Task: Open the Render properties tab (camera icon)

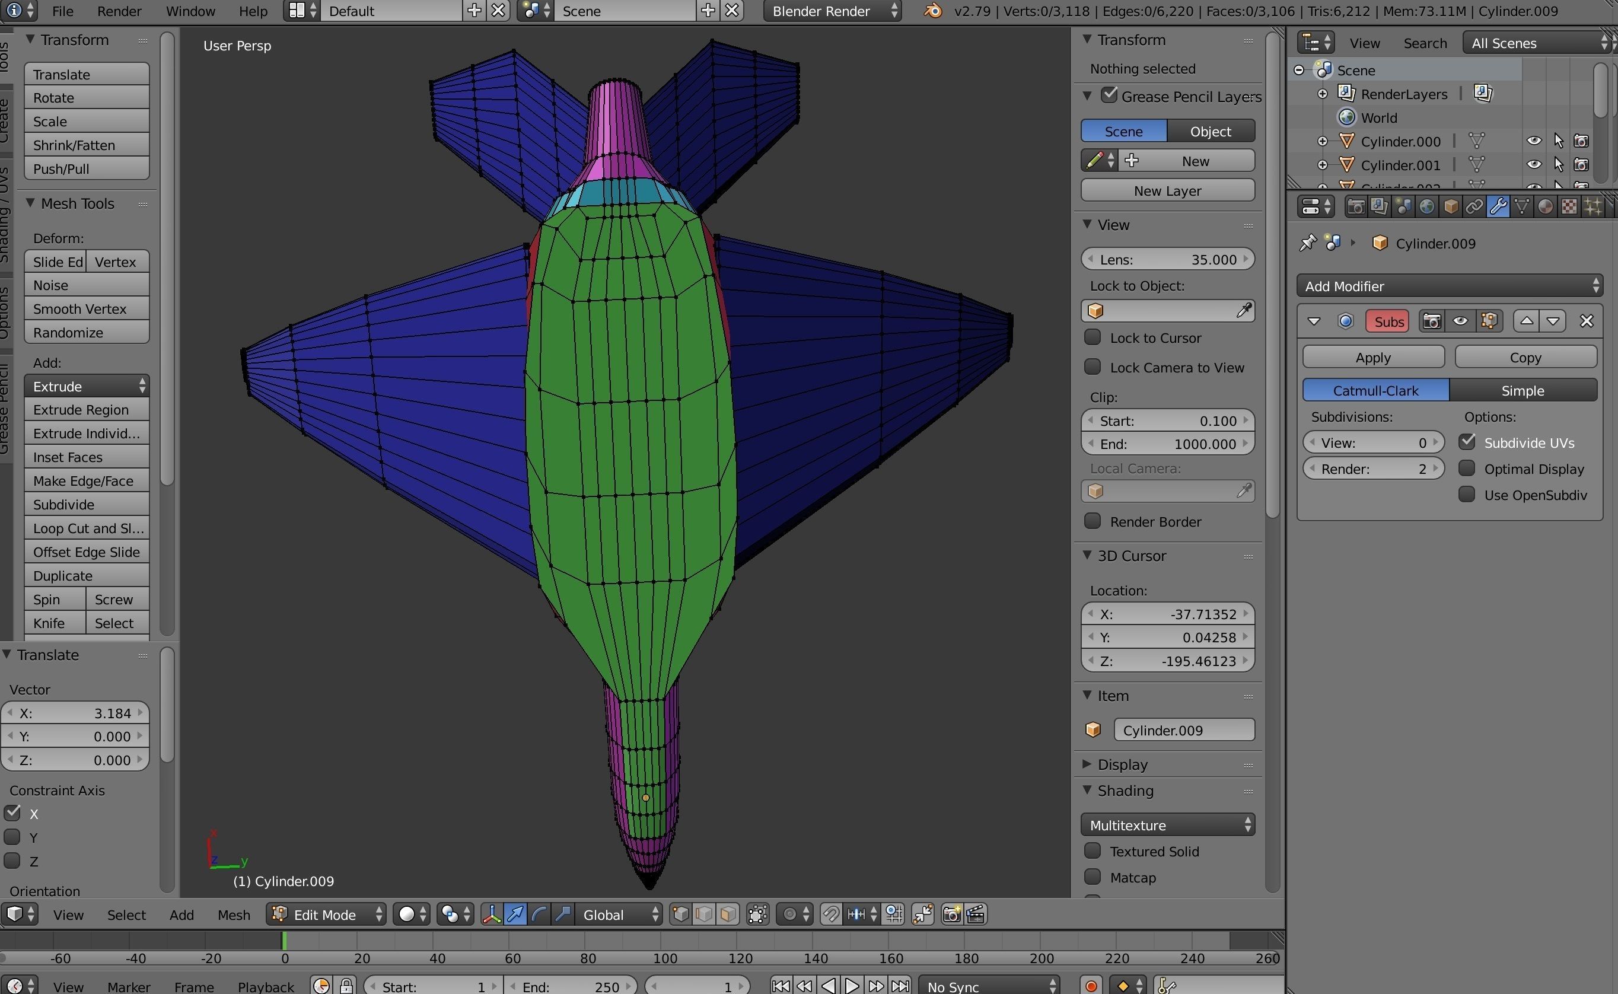Action: coord(1355,206)
